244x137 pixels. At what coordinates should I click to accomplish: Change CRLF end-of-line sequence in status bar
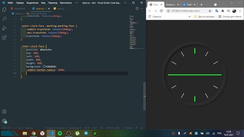click(95, 128)
